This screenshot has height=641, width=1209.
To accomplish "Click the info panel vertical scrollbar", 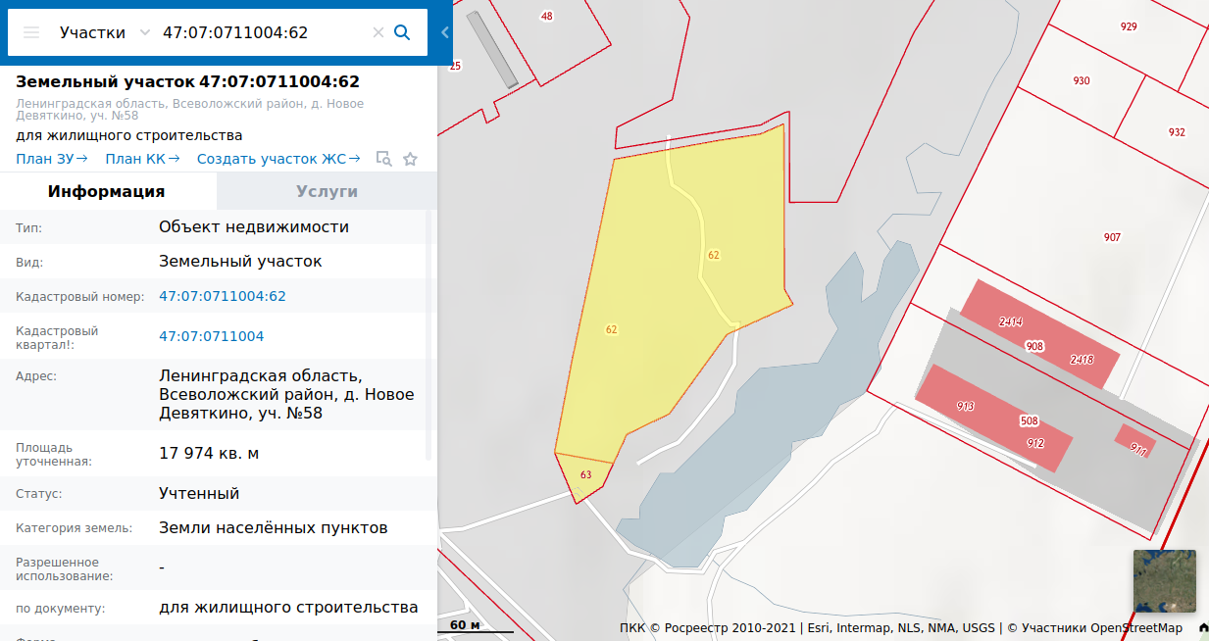I will (428, 335).
